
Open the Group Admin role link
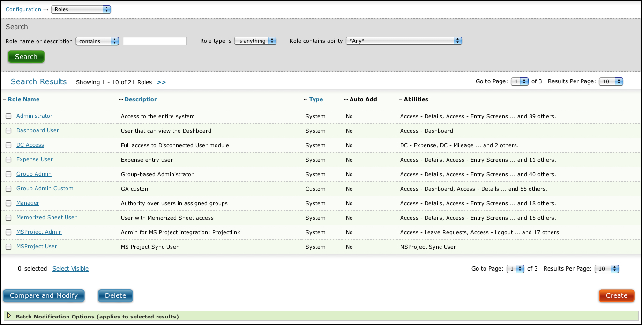pos(34,174)
